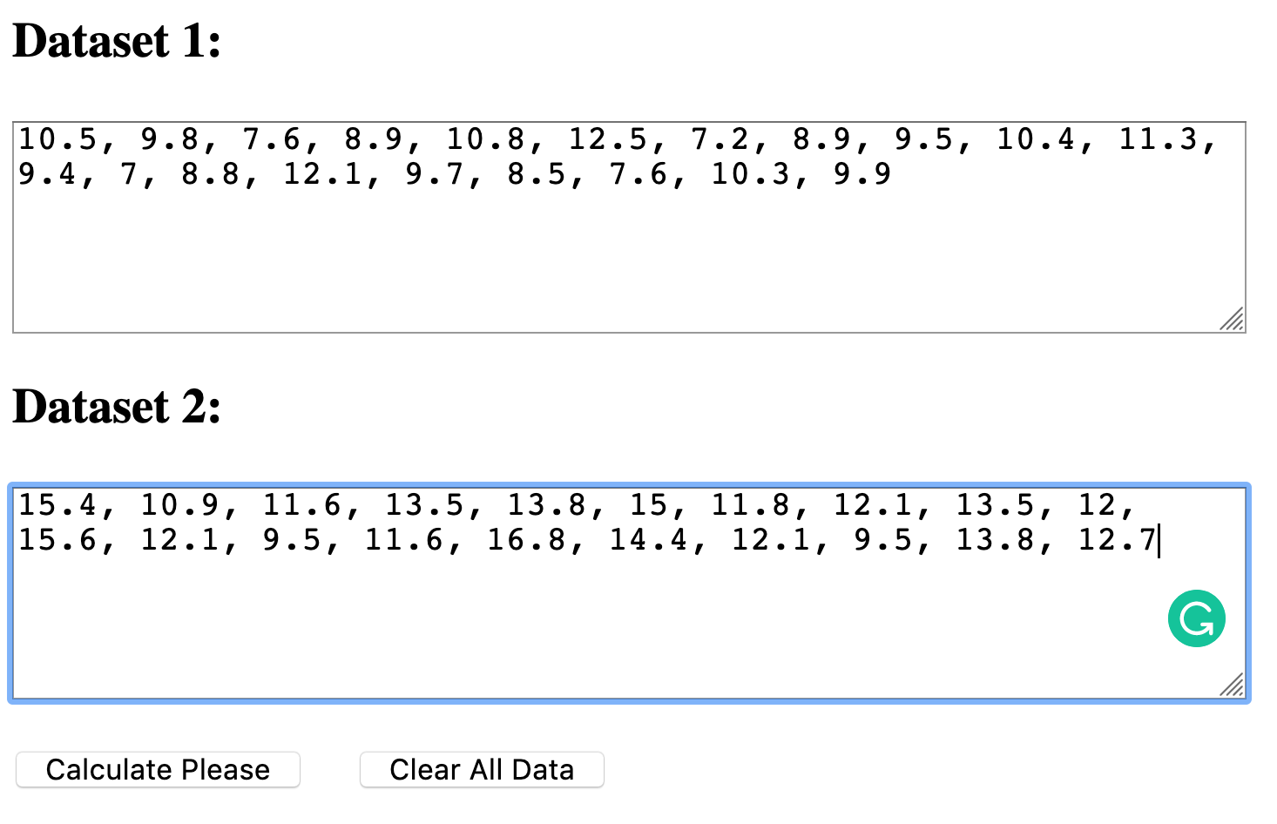1277x824 pixels.
Task: Click the Dataset 1 textarea resize handle
Action: point(1233,320)
